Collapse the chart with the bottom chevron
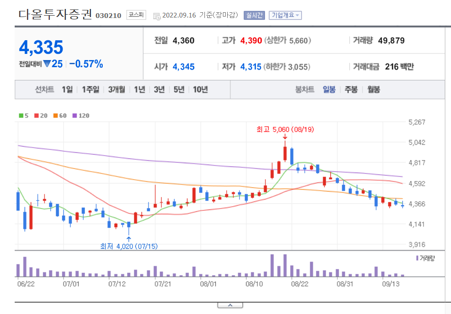Image resolution: width=451 pixels, height=314 pixels. tap(230, 305)
